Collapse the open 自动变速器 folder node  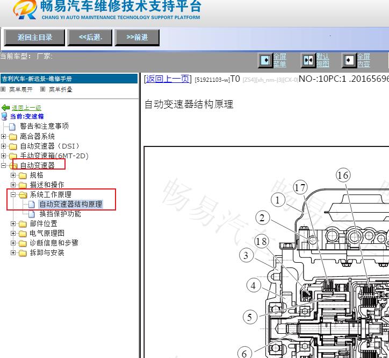(x=3, y=165)
